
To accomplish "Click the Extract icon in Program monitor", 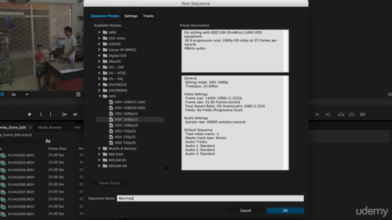I will 352,114.
